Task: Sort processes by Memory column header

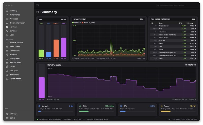Action: [190, 23]
